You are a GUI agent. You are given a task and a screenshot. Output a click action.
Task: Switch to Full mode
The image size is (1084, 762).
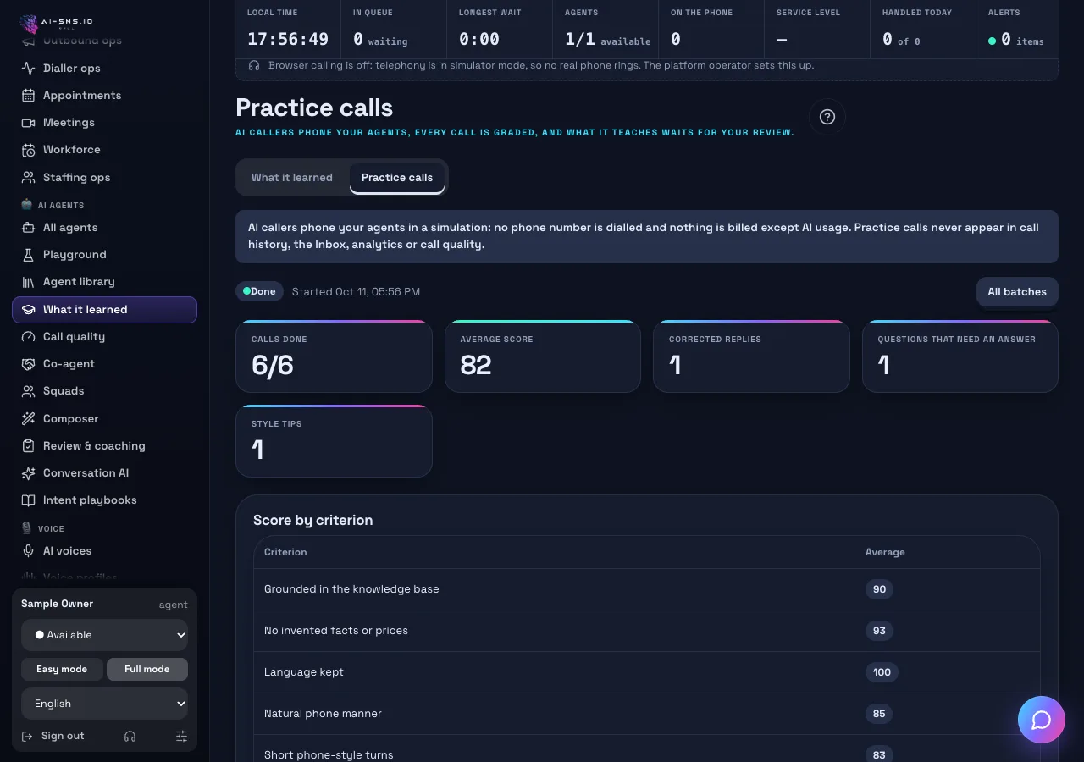click(x=147, y=669)
